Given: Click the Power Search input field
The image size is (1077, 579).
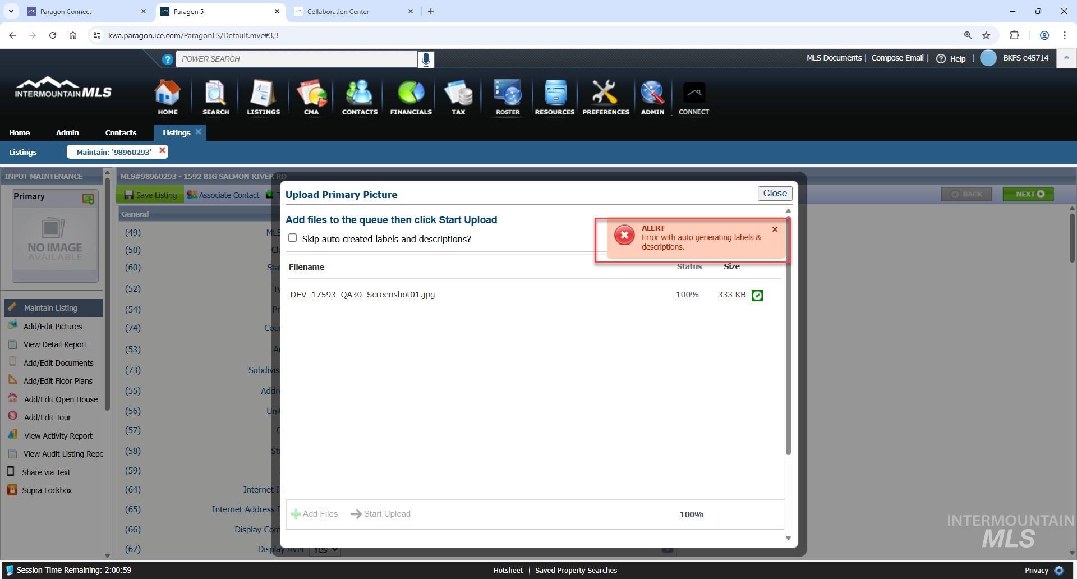Looking at the screenshot, I should 296,59.
